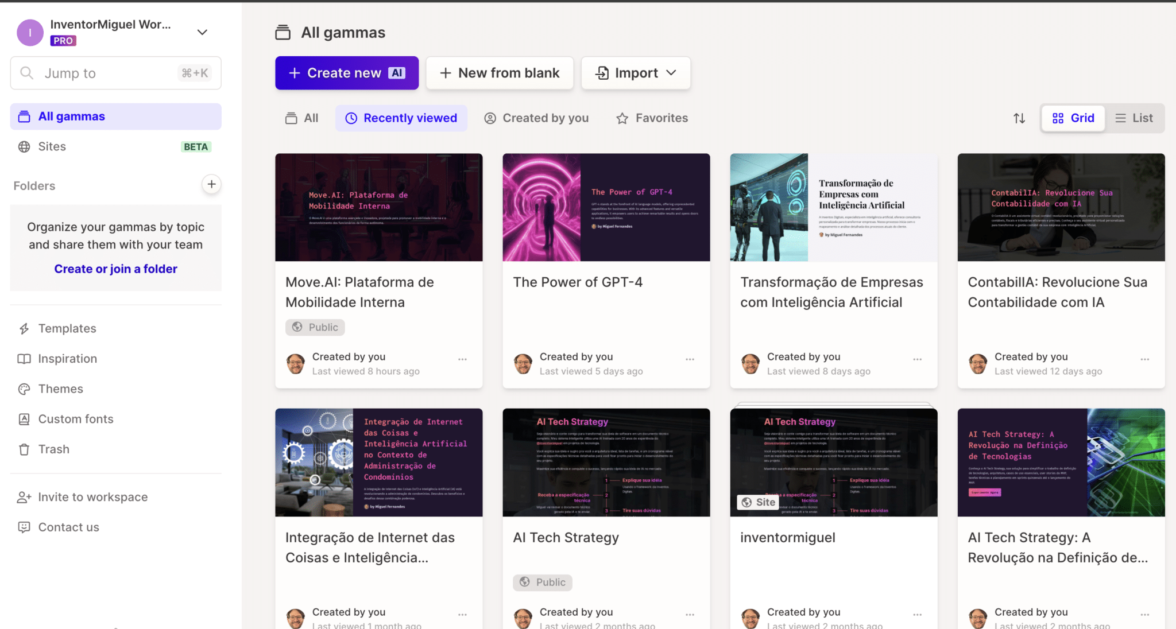Open Transformação de Empresas thumbnail

(x=834, y=207)
